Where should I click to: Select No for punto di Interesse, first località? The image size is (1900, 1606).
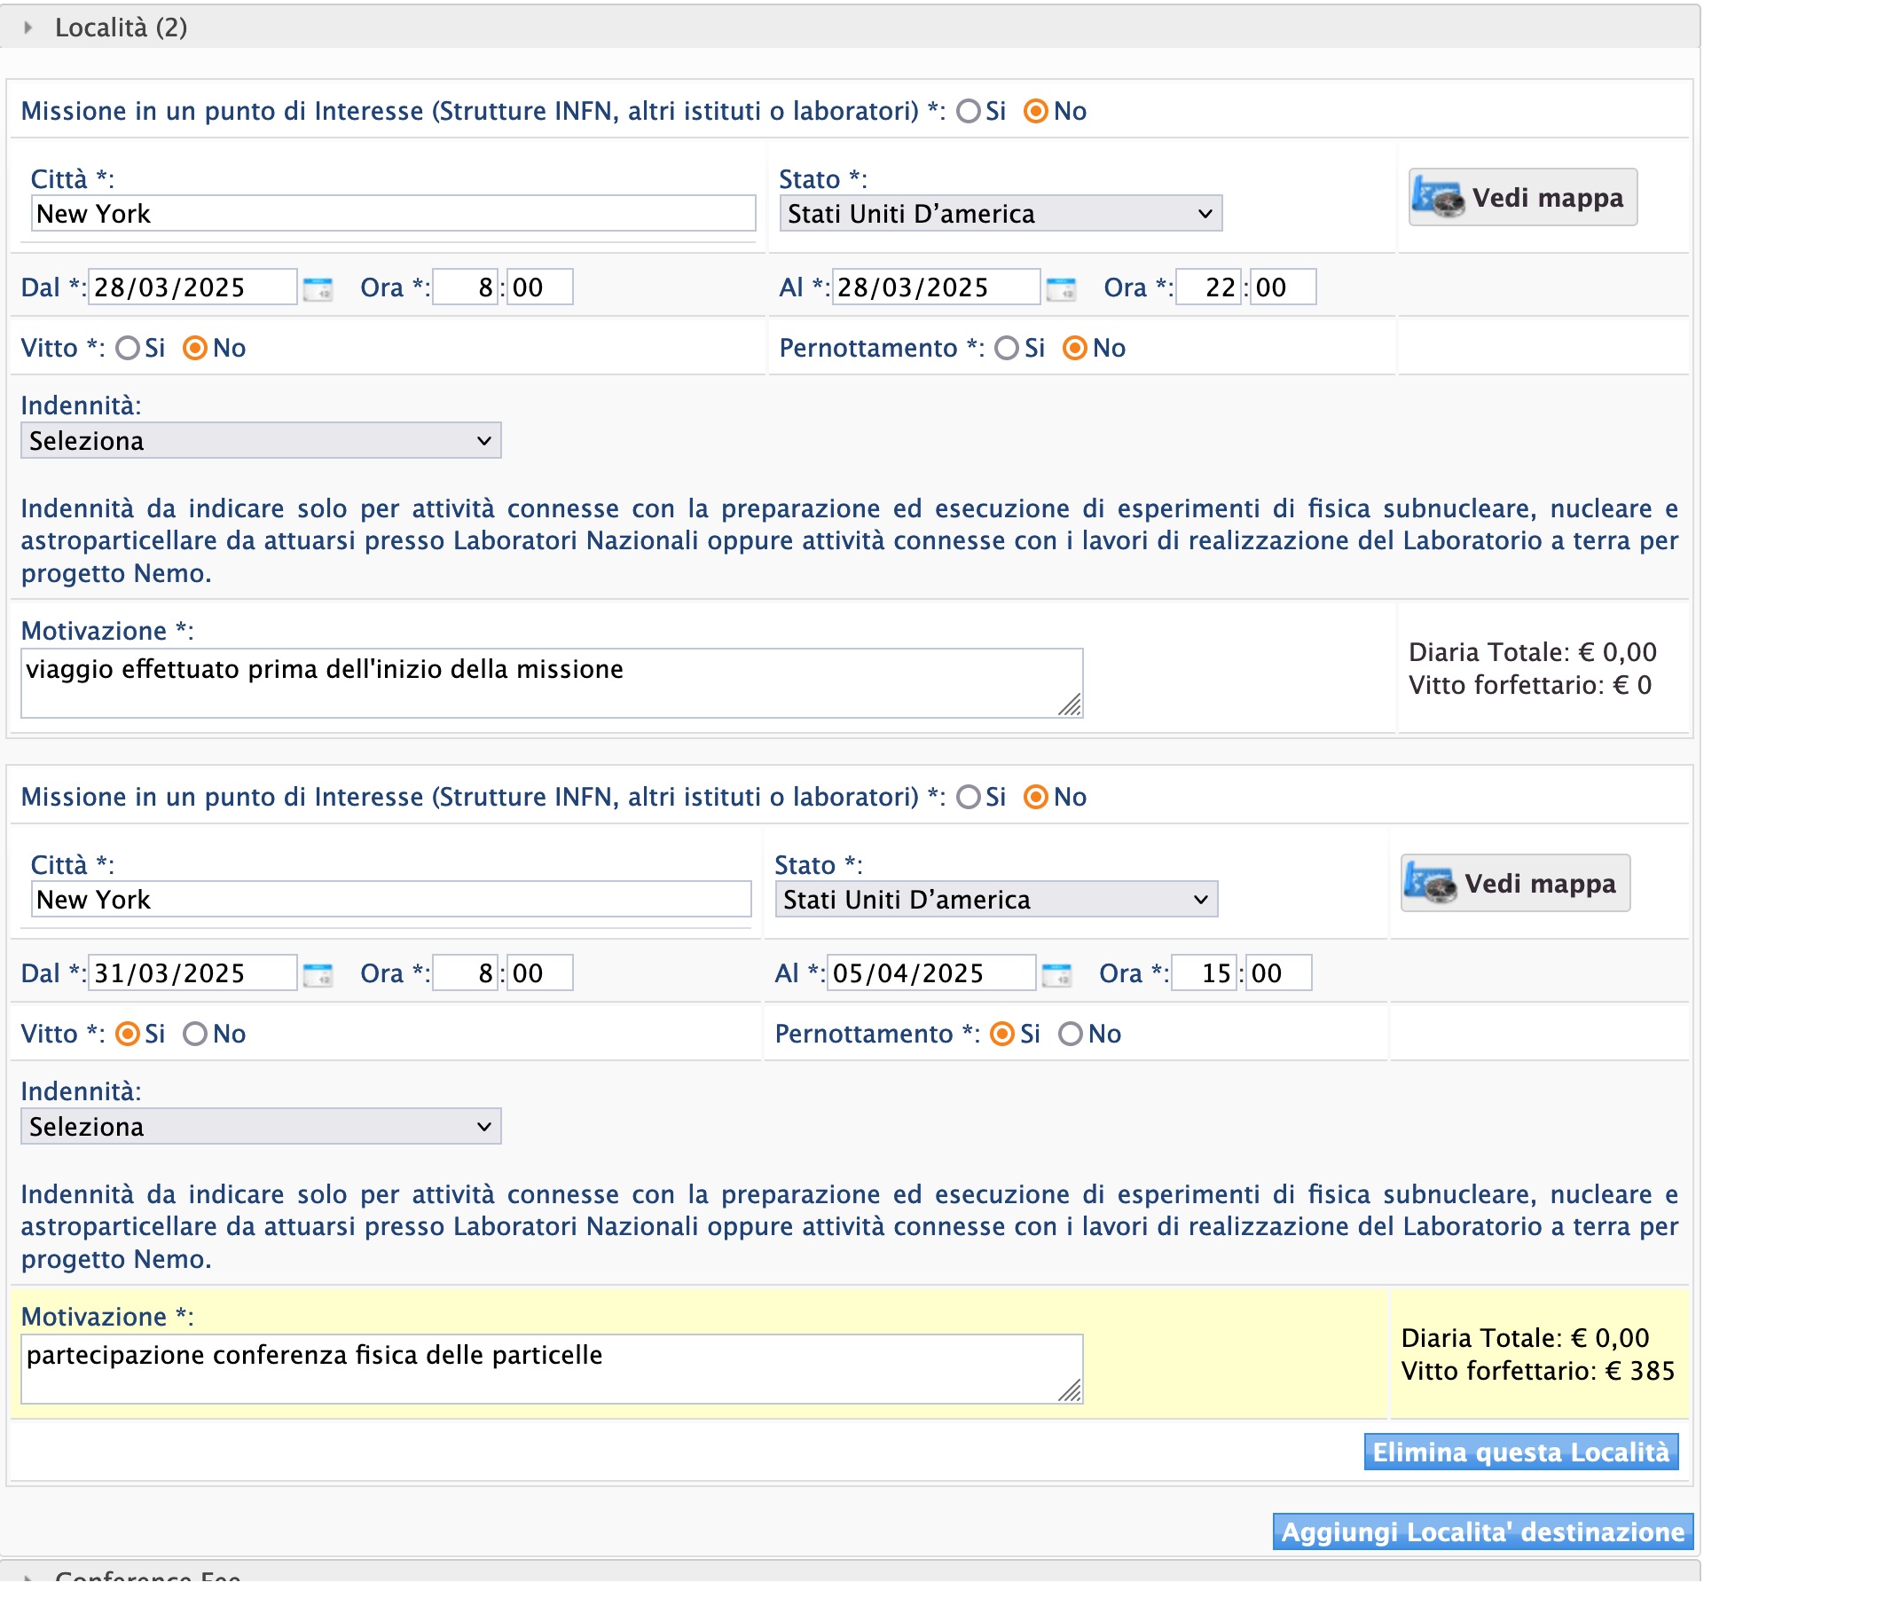[1035, 111]
